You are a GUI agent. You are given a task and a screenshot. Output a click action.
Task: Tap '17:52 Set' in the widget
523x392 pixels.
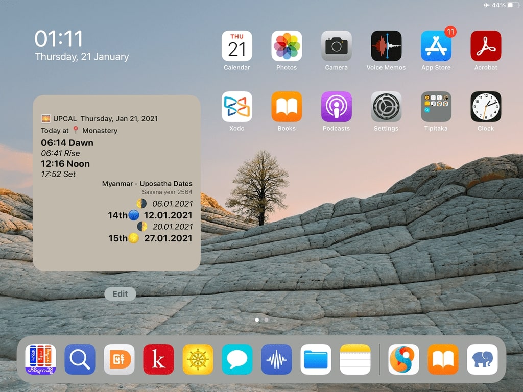(x=58, y=174)
